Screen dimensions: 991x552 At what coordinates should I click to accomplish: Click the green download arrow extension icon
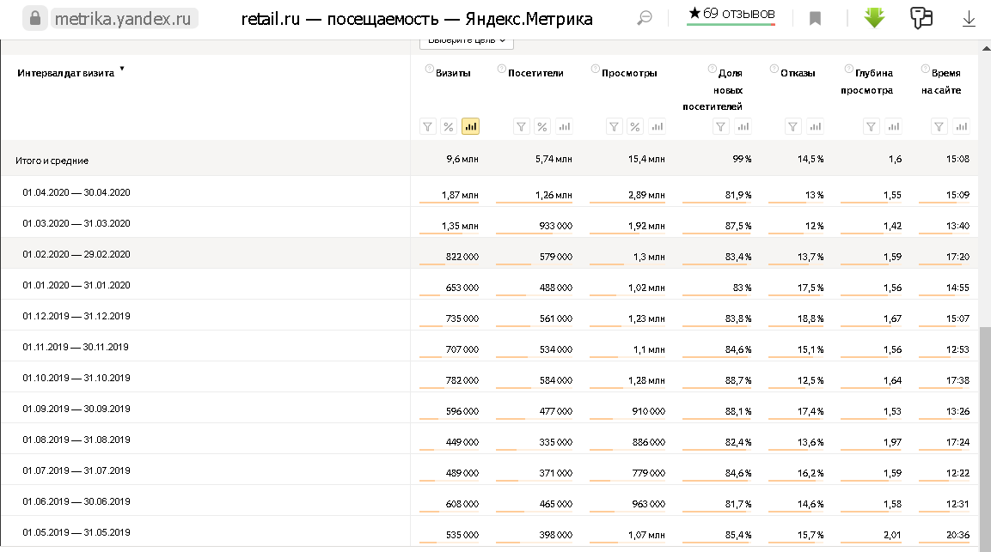click(x=875, y=18)
